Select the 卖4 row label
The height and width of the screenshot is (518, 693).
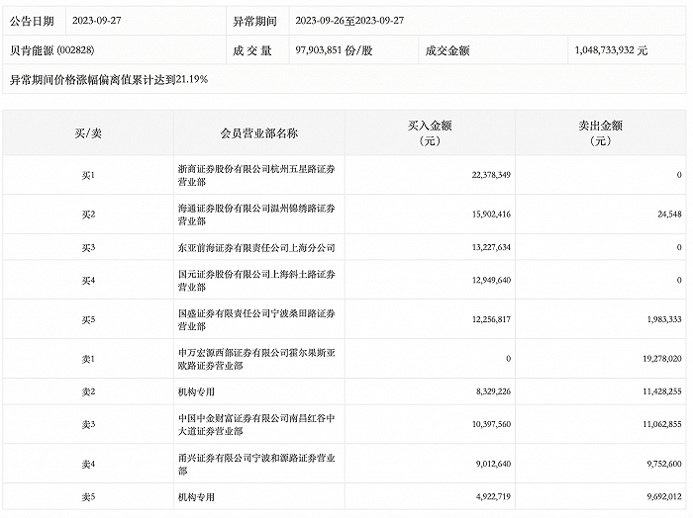point(88,465)
